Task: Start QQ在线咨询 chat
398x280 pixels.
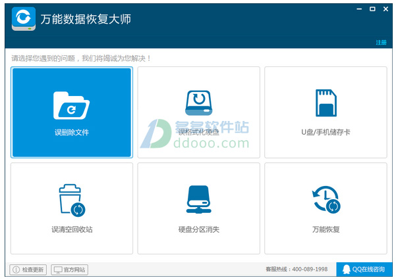Action: 364,269
